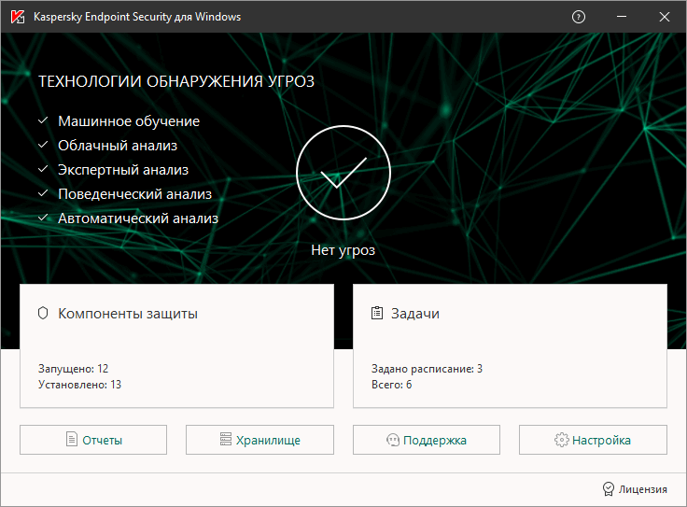The width and height of the screenshot is (687, 507).
Task: Open help via the question mark icon
Action: (x=579, y=17)
